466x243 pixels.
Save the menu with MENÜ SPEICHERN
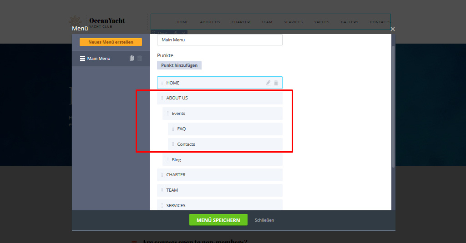pyautogui.click(x=218, y=220)
